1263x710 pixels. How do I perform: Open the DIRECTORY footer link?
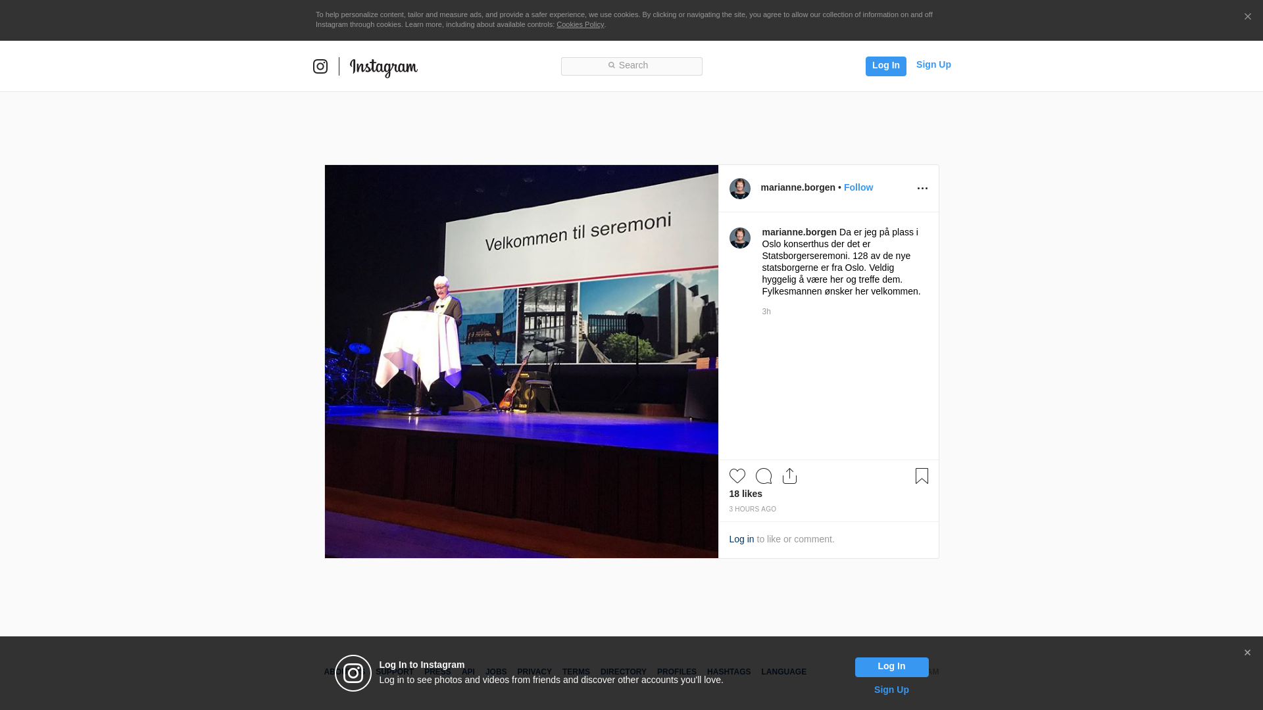pyautogui.click(x=624, y=672)
